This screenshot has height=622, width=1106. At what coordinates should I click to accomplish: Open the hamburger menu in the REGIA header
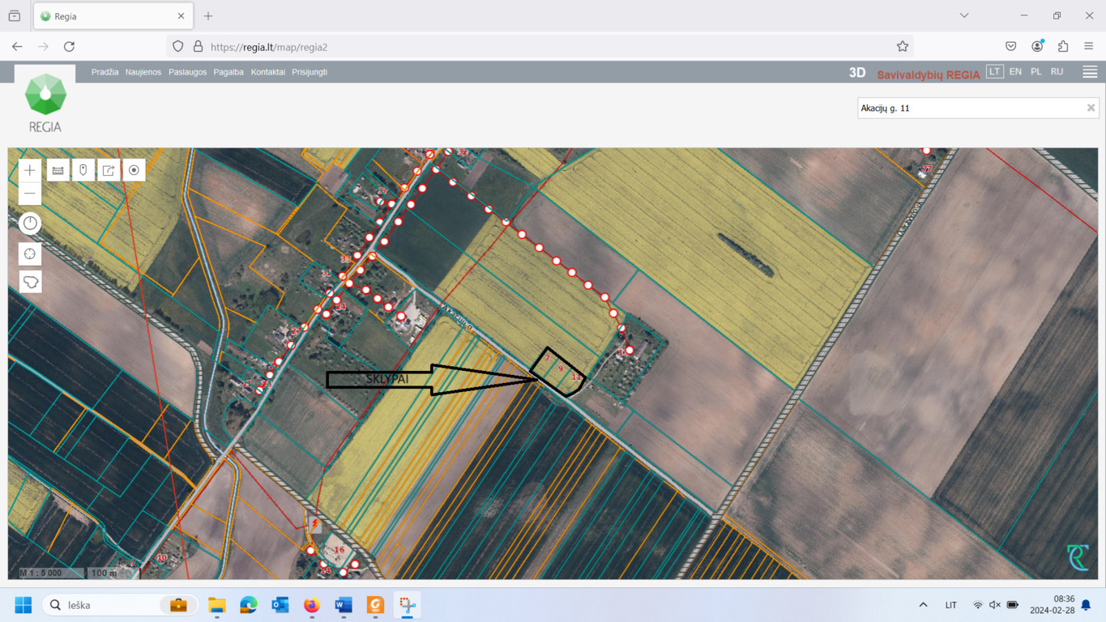[x=1090, y=72]
